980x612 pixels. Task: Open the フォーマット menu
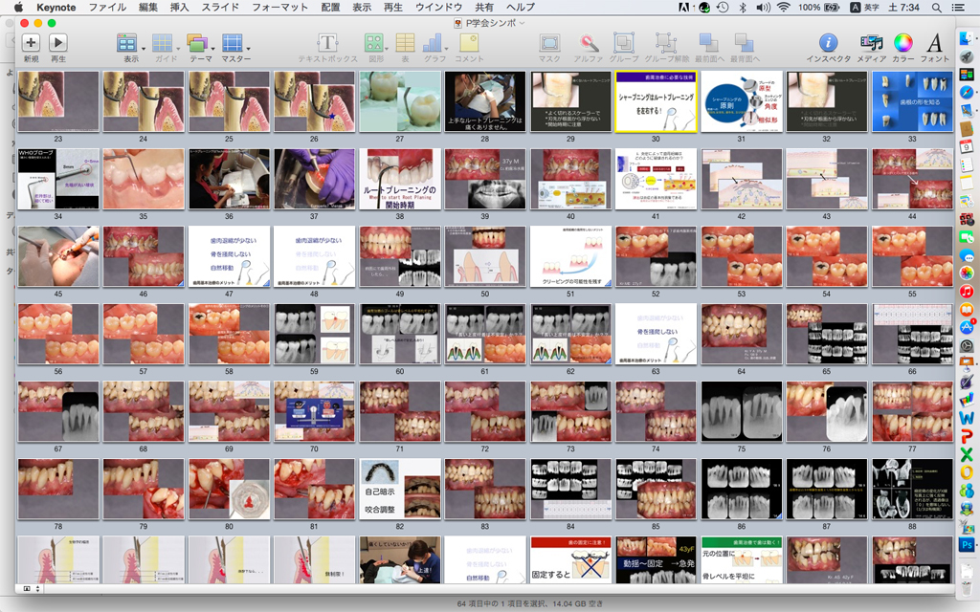click(x=280, y=8)
